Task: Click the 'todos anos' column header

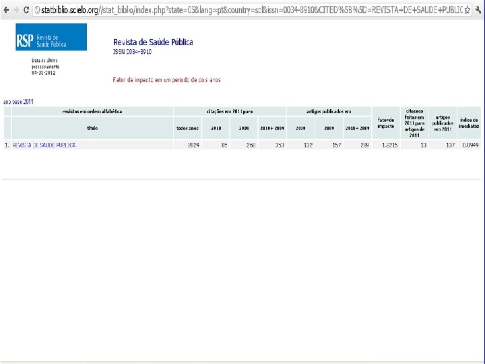Action: coord(187,128)
